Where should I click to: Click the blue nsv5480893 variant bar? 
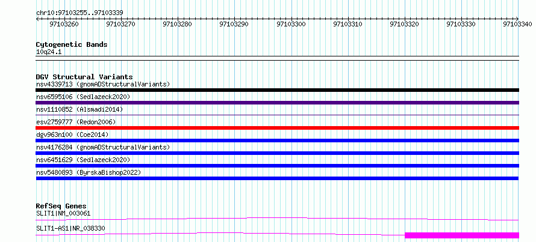[278, 178]
